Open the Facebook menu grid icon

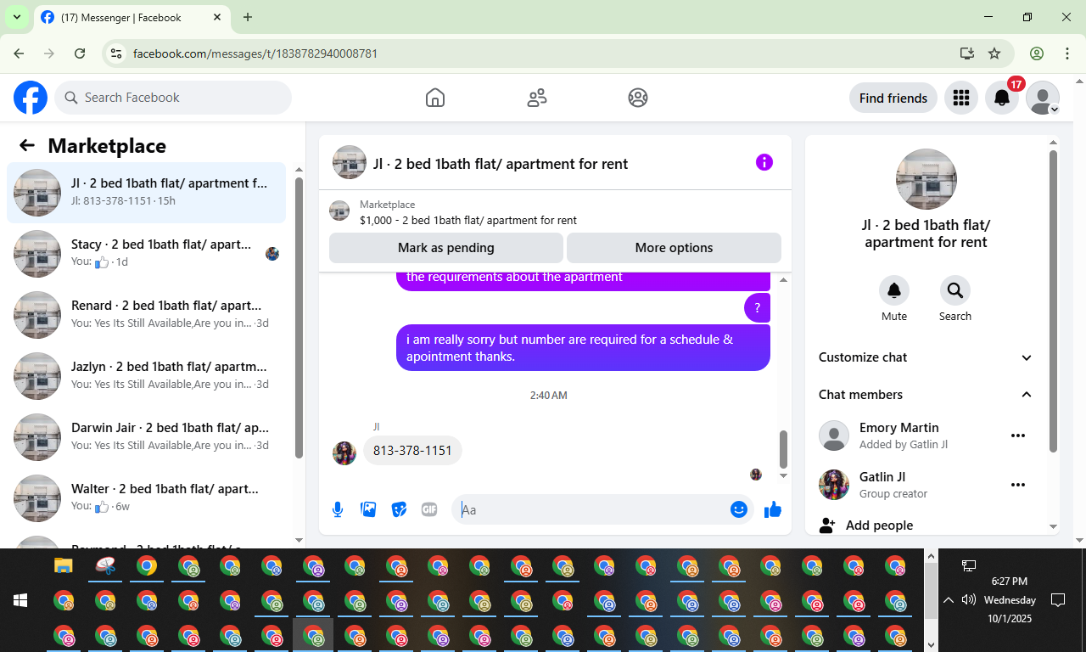pos(961,98)
